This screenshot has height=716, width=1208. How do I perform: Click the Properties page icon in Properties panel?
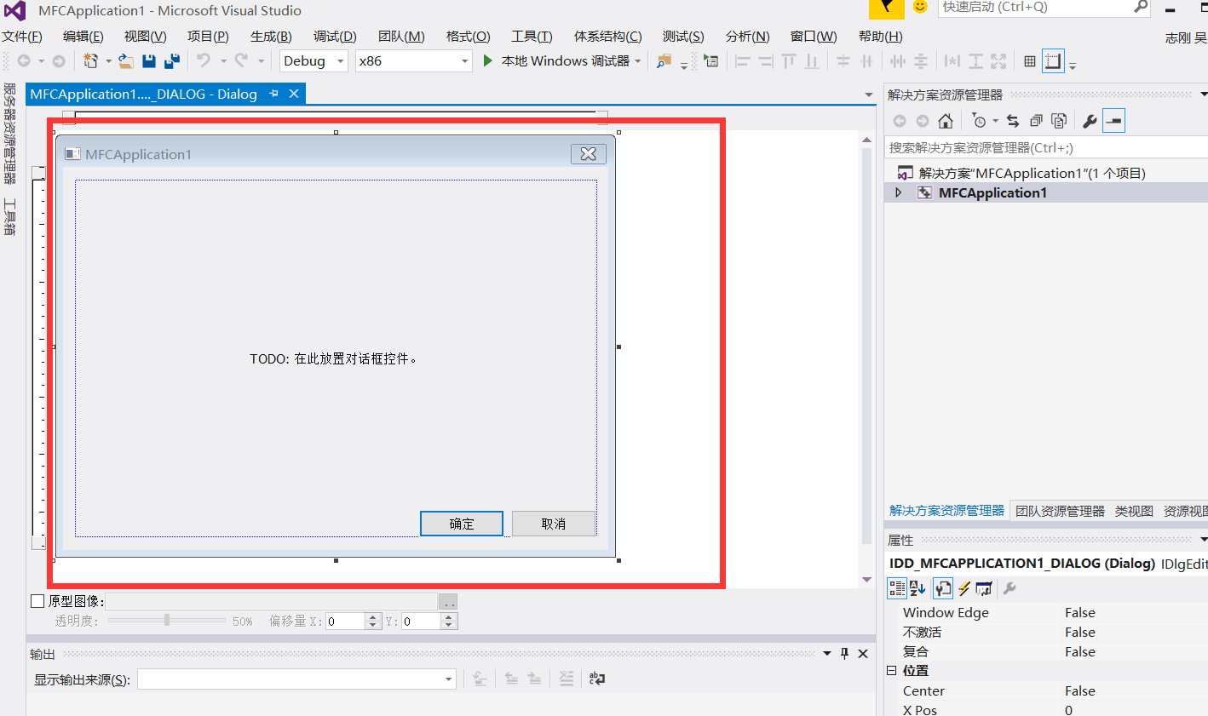(x=943, y=588)
